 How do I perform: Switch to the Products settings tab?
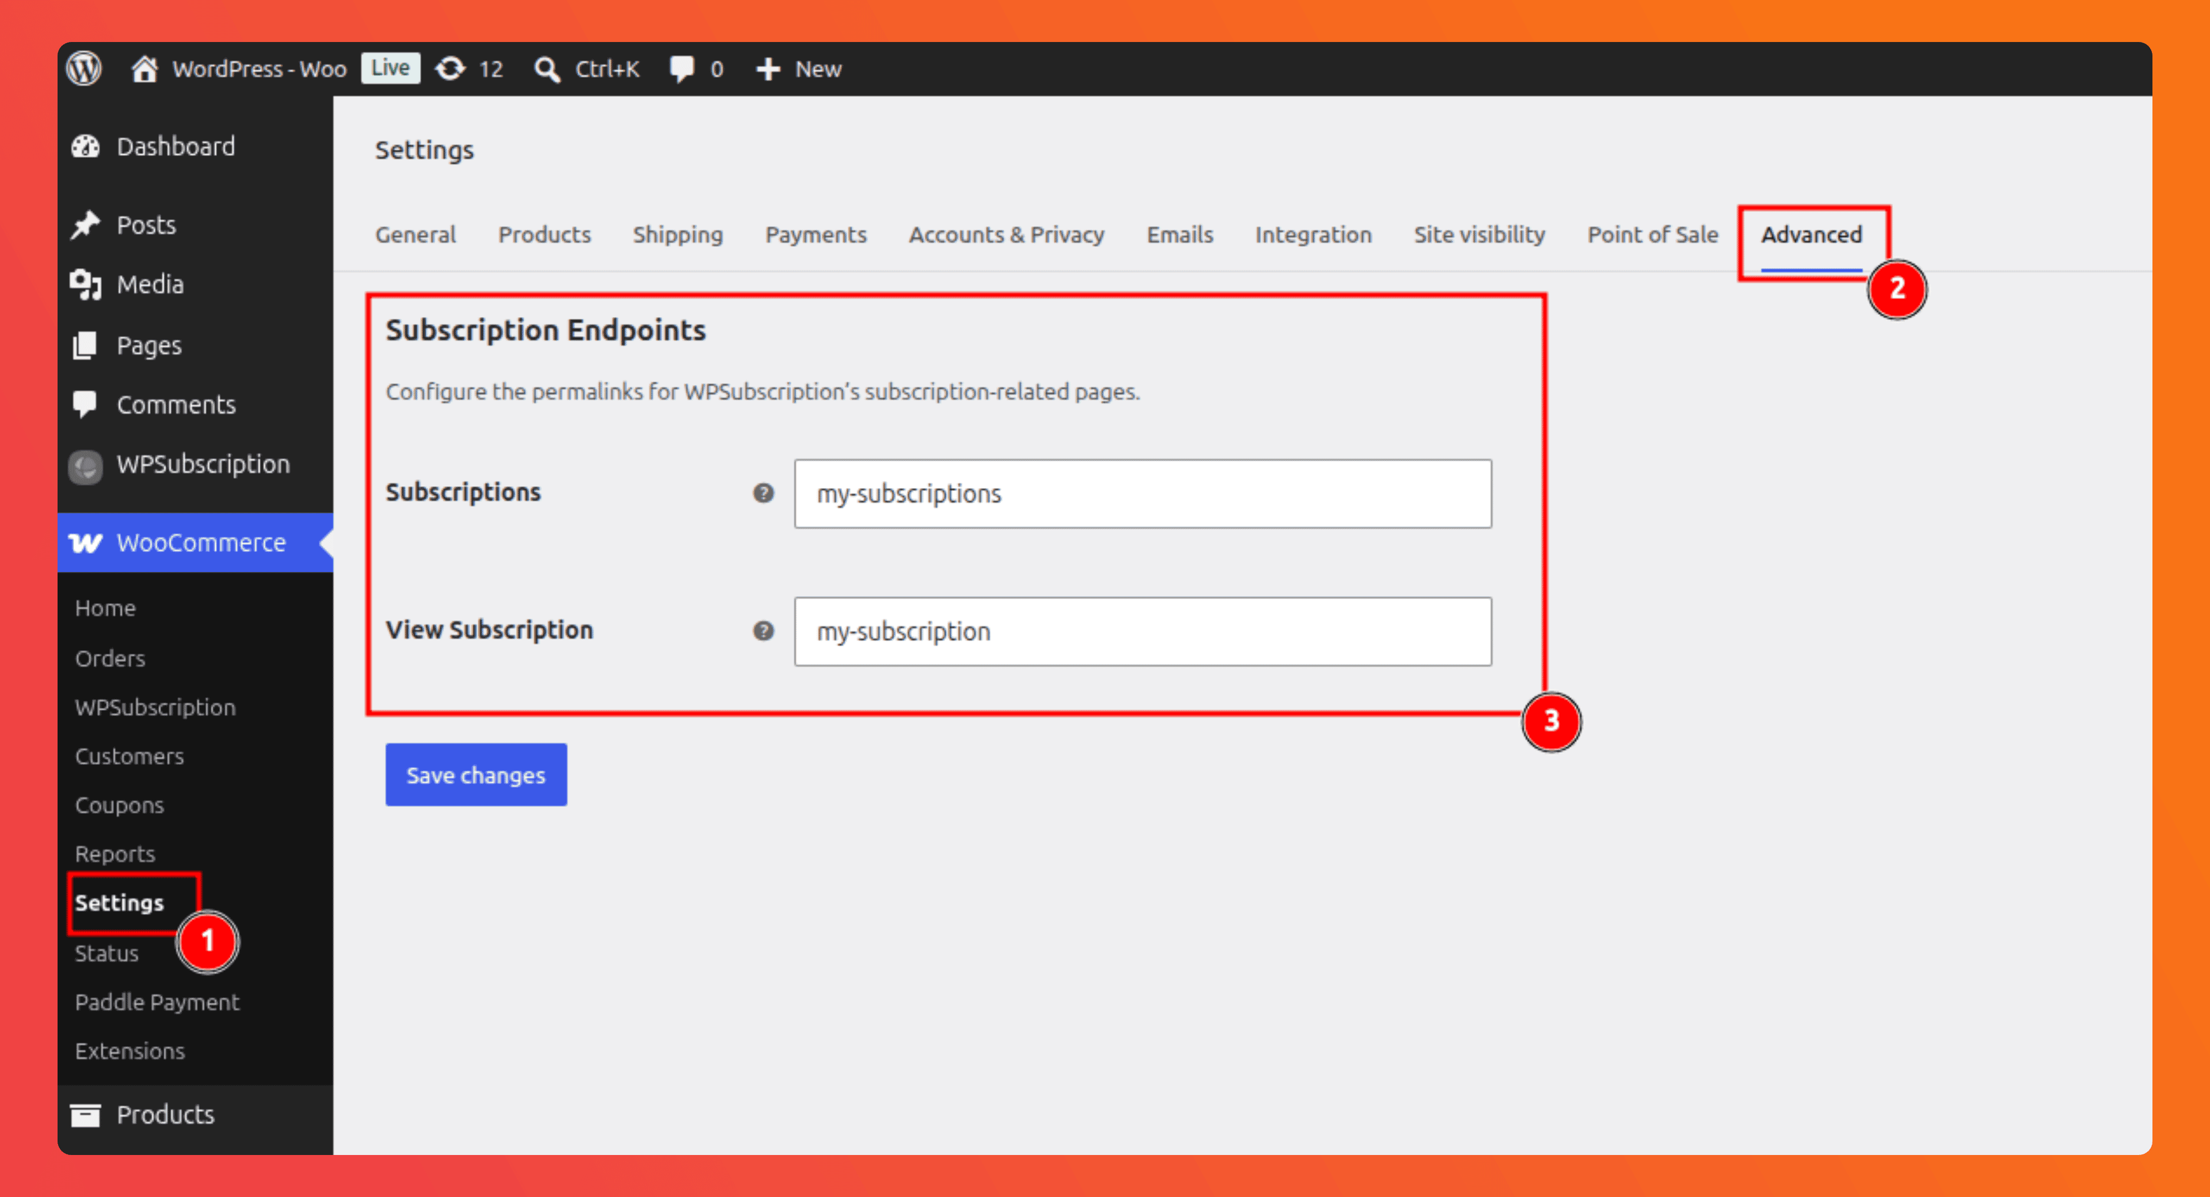pos(544,234)
